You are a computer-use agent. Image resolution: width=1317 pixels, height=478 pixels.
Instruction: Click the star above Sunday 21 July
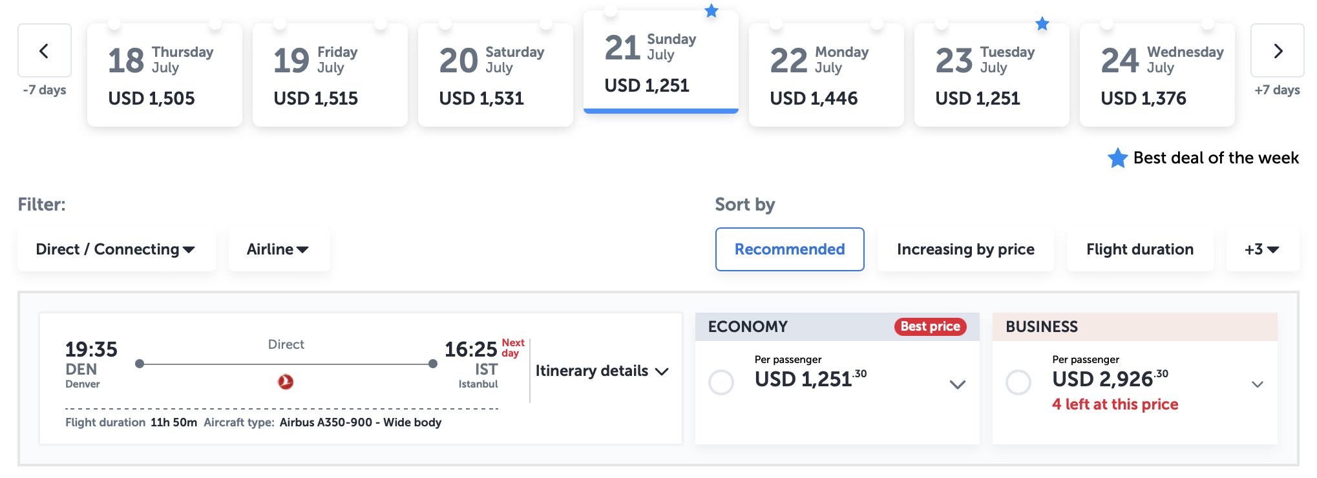coord(711,11)
